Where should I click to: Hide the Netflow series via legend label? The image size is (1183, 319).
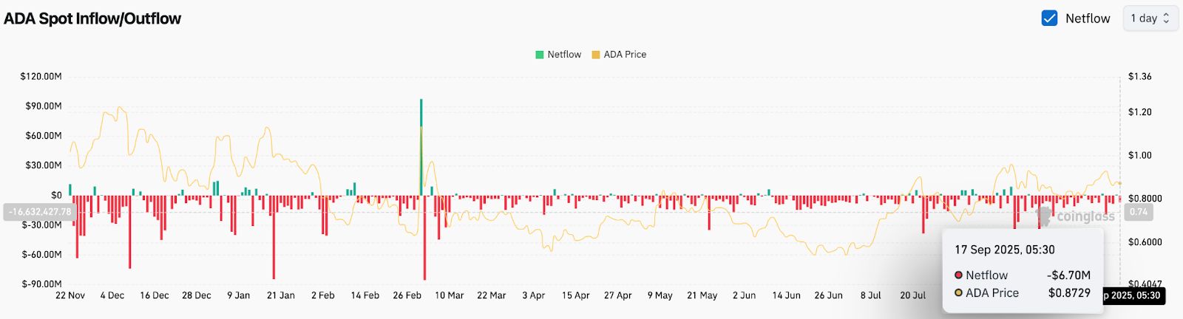[x=564, y=55]
